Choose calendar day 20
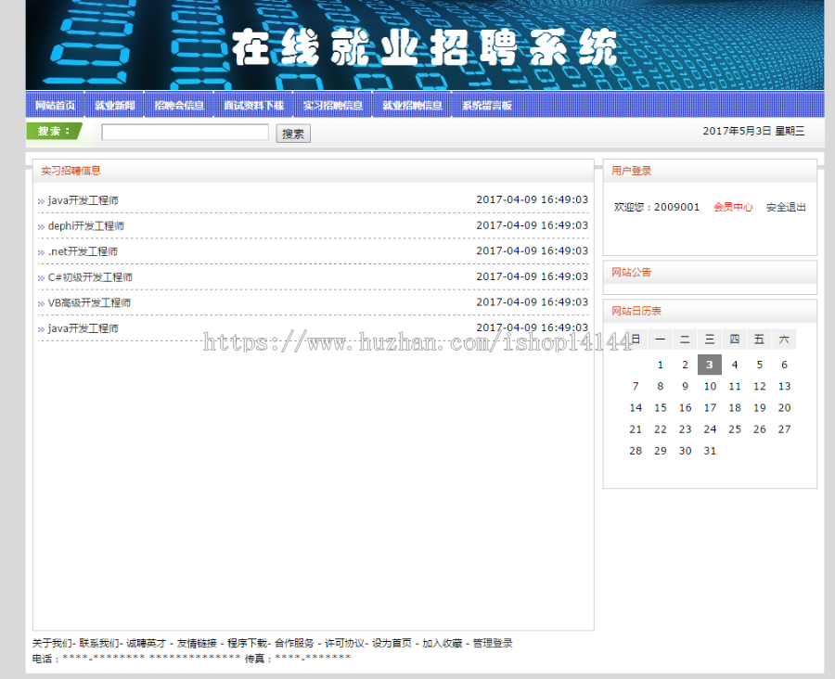 [784, 408]
